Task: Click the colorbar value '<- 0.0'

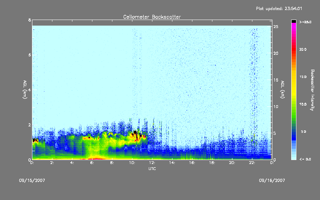Action: (305, 159)
